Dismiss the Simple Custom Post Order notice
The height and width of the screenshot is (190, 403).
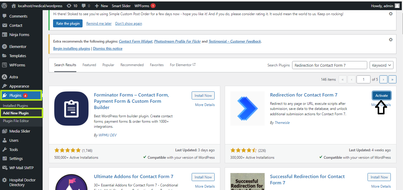[x=391, y=14]
